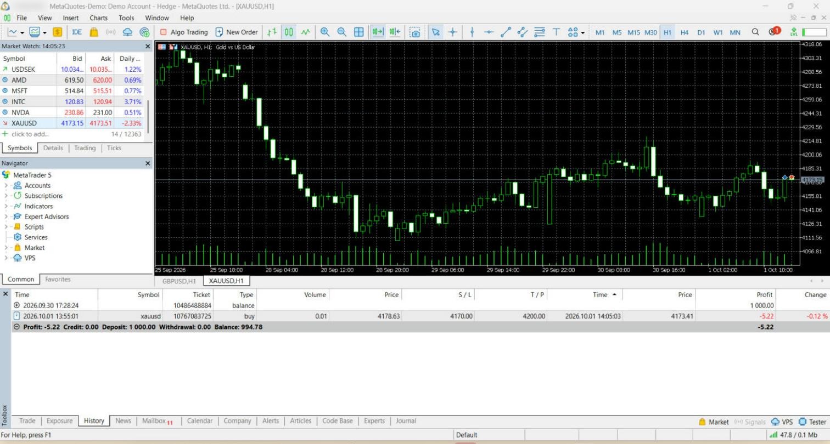Select the text label tool

pyautogui.click(x=556, y=32)
